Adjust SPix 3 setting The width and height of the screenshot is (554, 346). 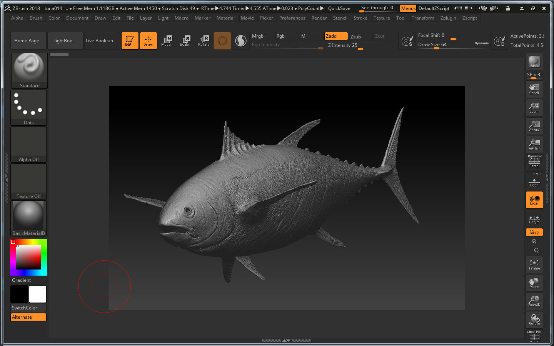tap(534, 75)
